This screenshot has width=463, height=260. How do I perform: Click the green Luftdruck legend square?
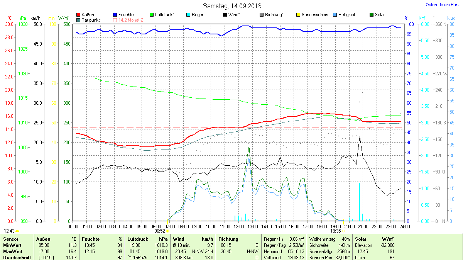(151, 15)
